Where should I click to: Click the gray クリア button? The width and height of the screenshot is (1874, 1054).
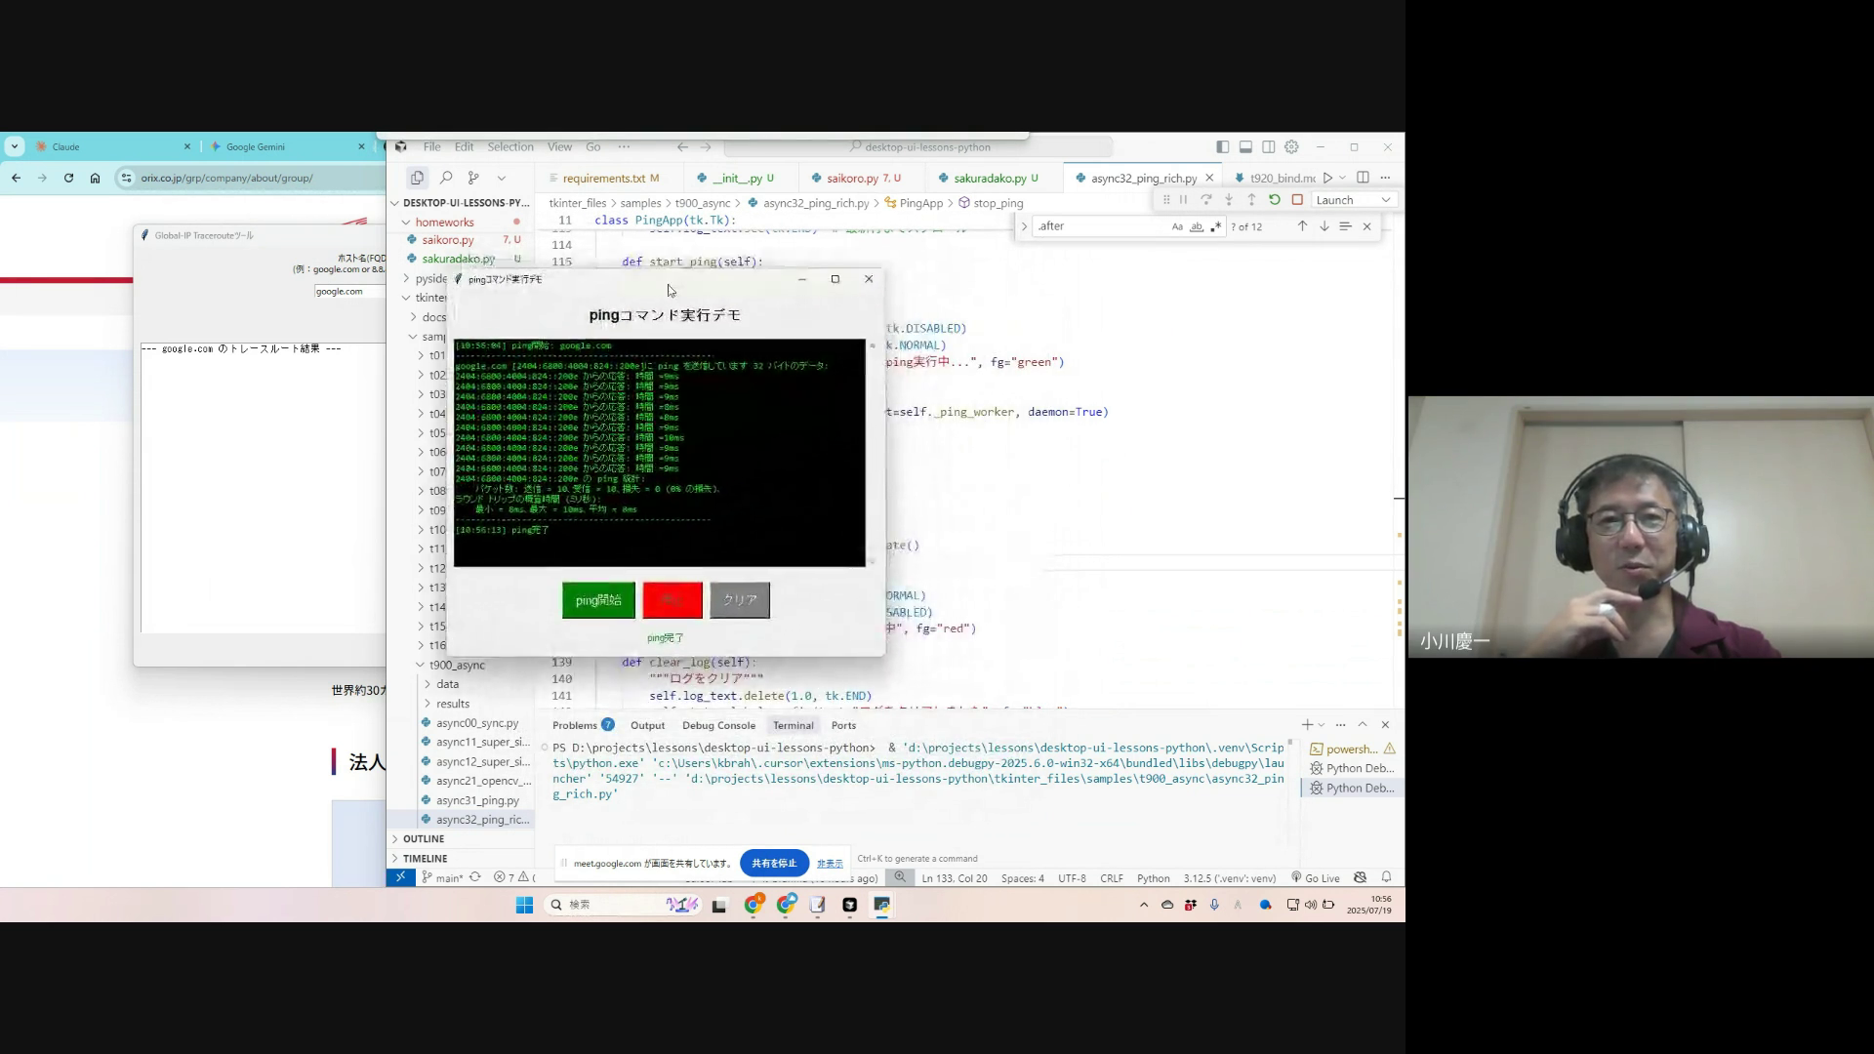tap(740, 600)
